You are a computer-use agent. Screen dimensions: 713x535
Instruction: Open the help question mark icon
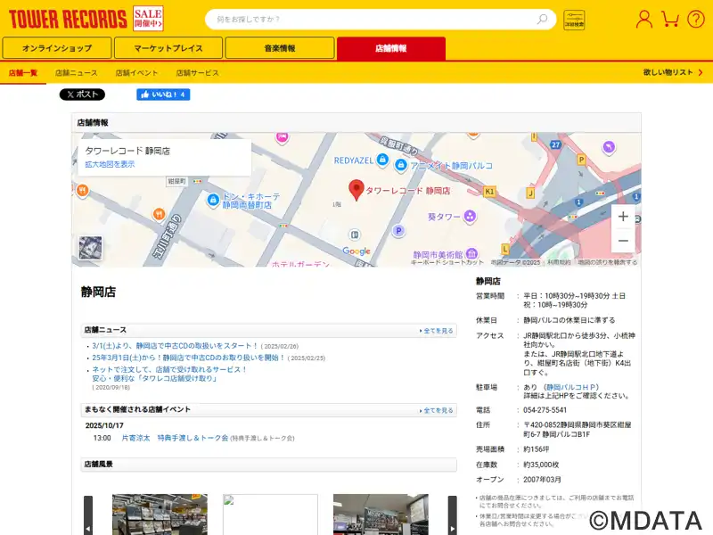tap(696, 19)
